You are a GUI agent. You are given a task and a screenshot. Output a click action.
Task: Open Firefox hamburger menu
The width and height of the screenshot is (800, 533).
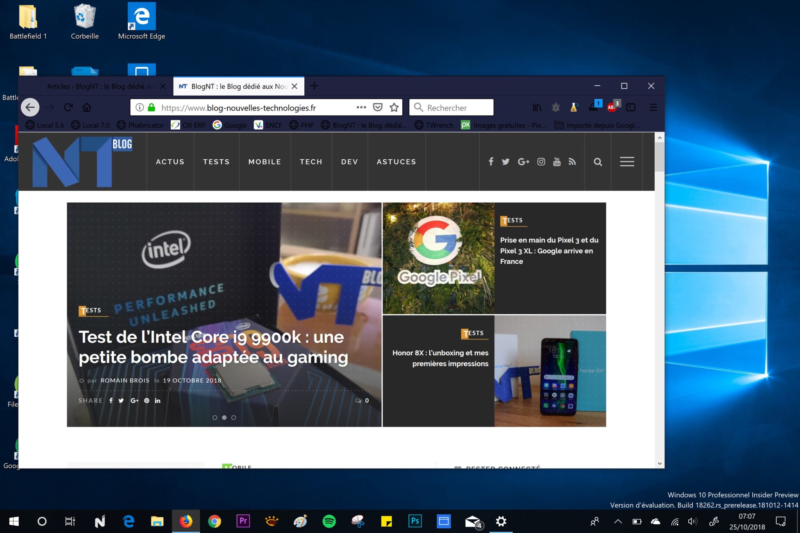click(653, 107)
